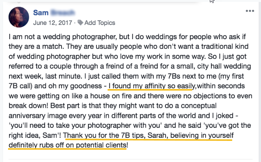Viewport: 261px width, 162px height.
Task: Open Sam's round profile picture
Action: coord(19,17)
